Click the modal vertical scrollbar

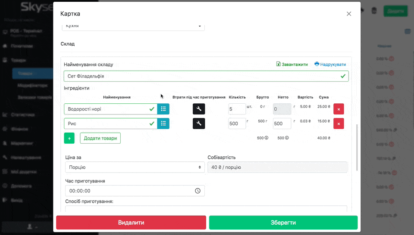tap(357, 146)
